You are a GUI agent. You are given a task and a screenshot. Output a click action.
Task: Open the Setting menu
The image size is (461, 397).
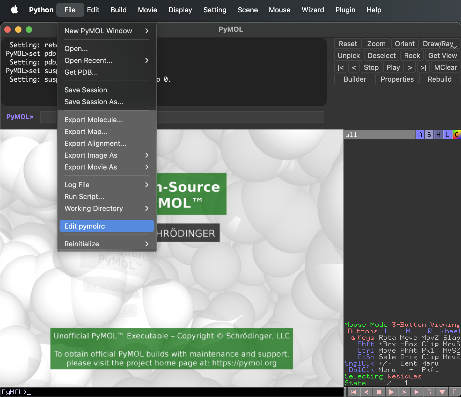tap(215, 10)
